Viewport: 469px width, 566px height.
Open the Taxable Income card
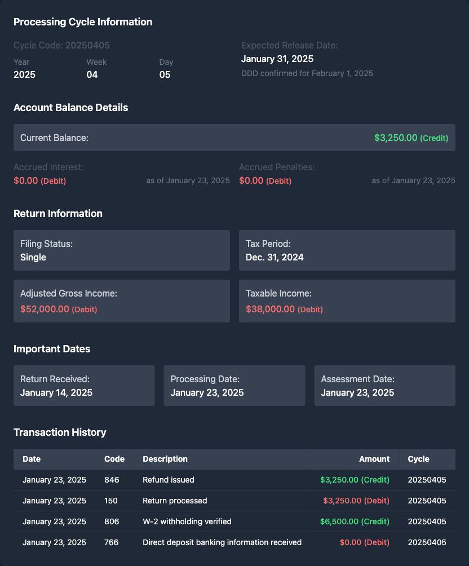(347, 301)
